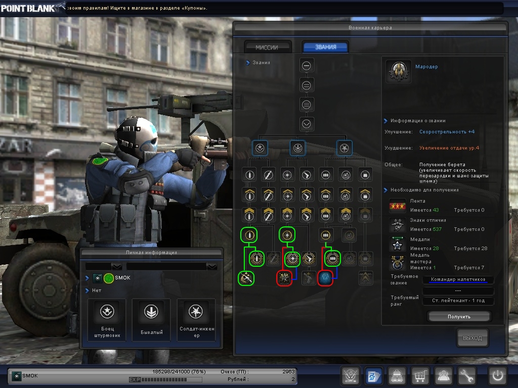Viewport: 518px width, 388px height.
Task: Open the inventory backpack icon
Action: 397,375
